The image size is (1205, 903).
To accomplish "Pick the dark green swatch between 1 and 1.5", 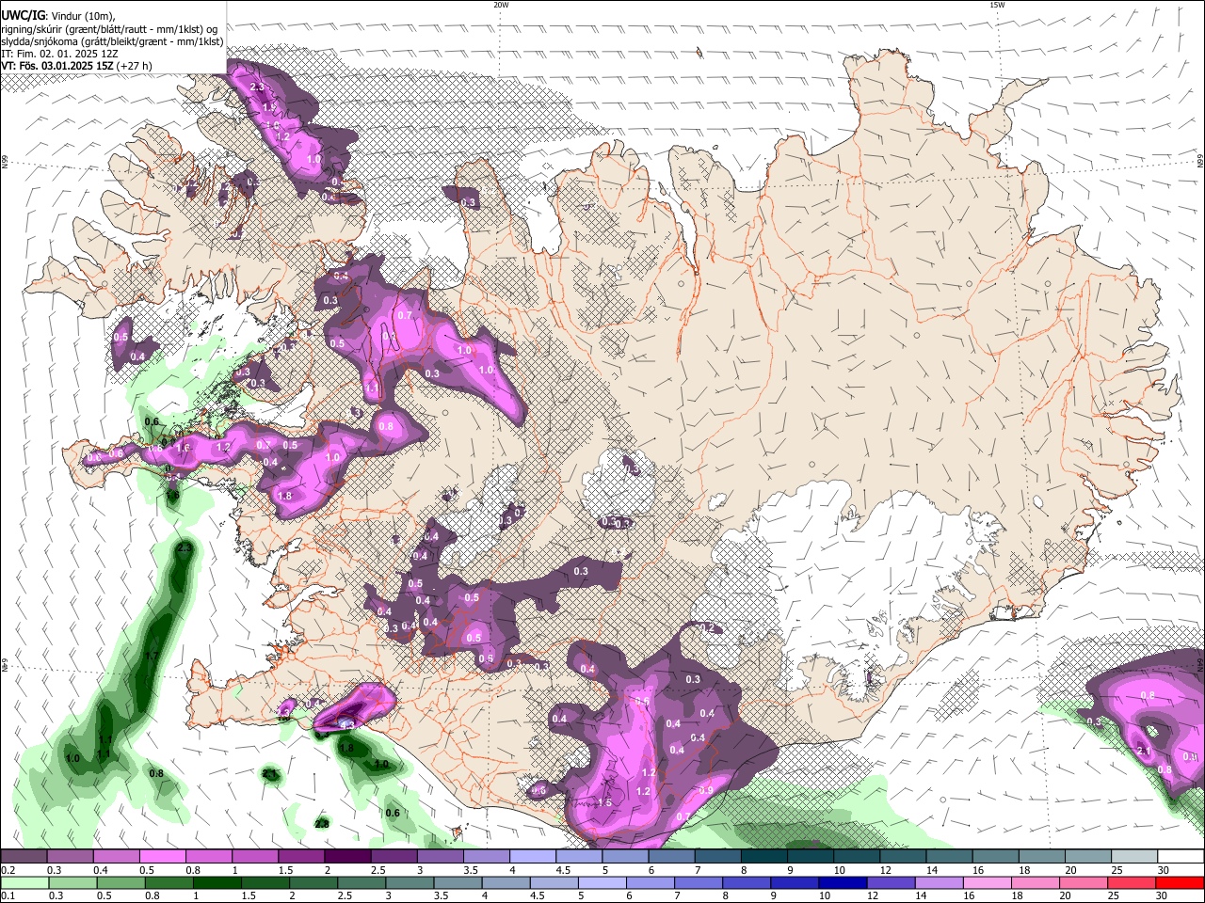I will point(217,882).
